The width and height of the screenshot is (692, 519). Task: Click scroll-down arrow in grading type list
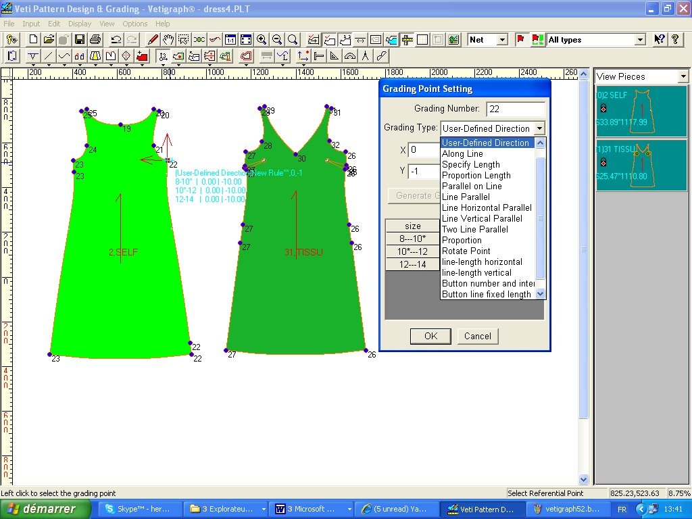(x=540, y=293)
